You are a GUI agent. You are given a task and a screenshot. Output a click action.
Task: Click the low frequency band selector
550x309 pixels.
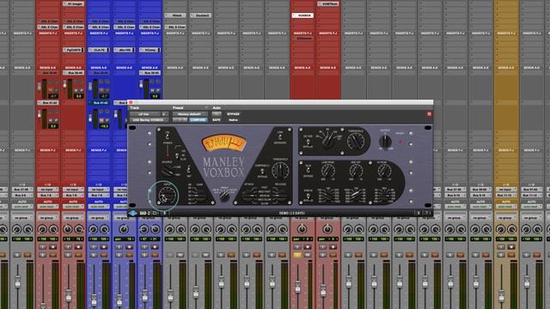coord(328,196)
